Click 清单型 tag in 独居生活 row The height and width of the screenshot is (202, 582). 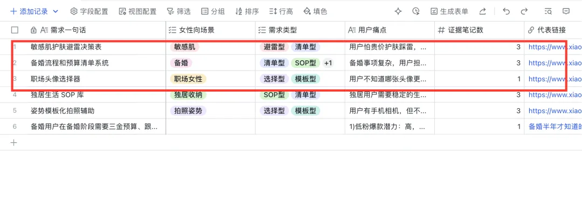click(x=306, y=95)
